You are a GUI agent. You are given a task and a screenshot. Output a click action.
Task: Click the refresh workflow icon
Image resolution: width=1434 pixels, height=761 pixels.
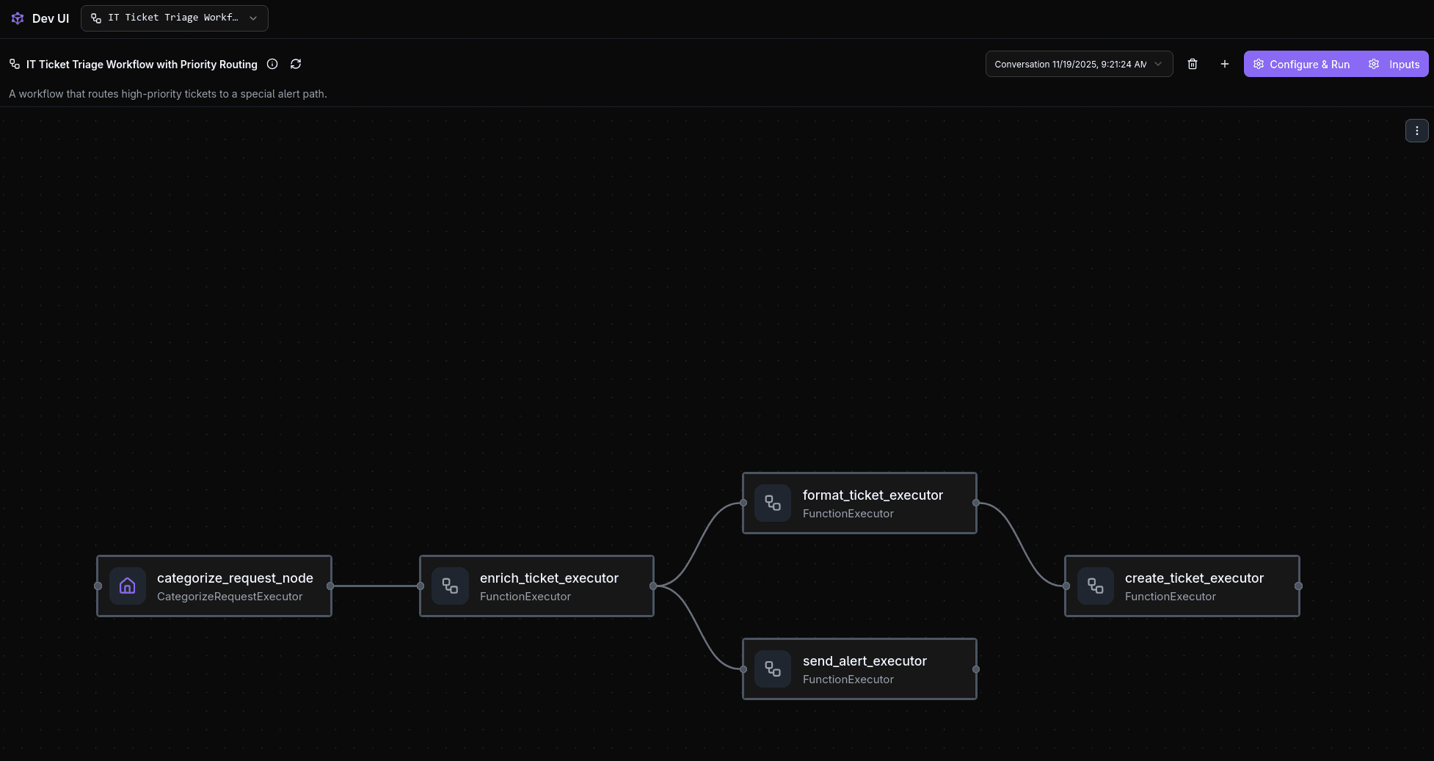[296, 64]
